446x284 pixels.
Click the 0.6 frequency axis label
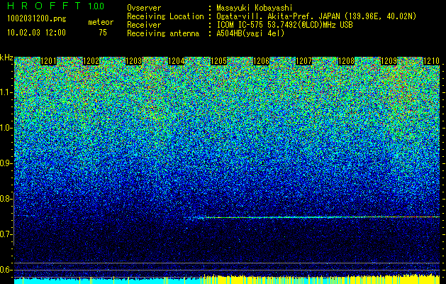tap(6, 270)
